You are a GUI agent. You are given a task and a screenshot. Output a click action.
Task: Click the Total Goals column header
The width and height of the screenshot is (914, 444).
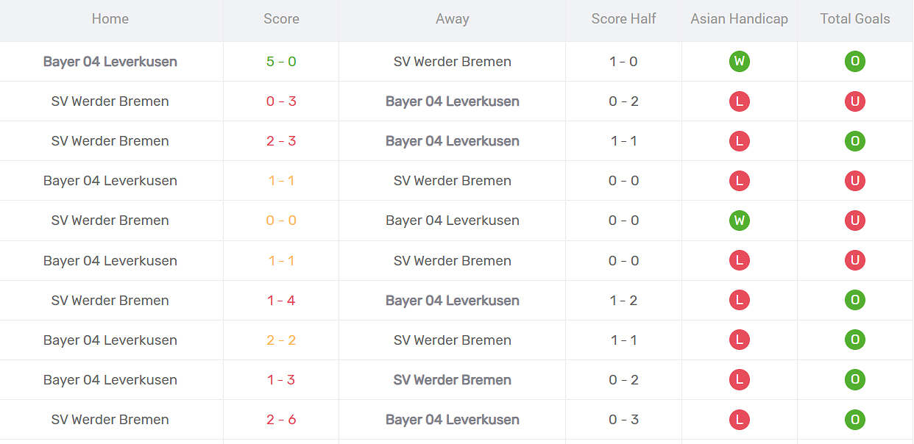point(854,19)
